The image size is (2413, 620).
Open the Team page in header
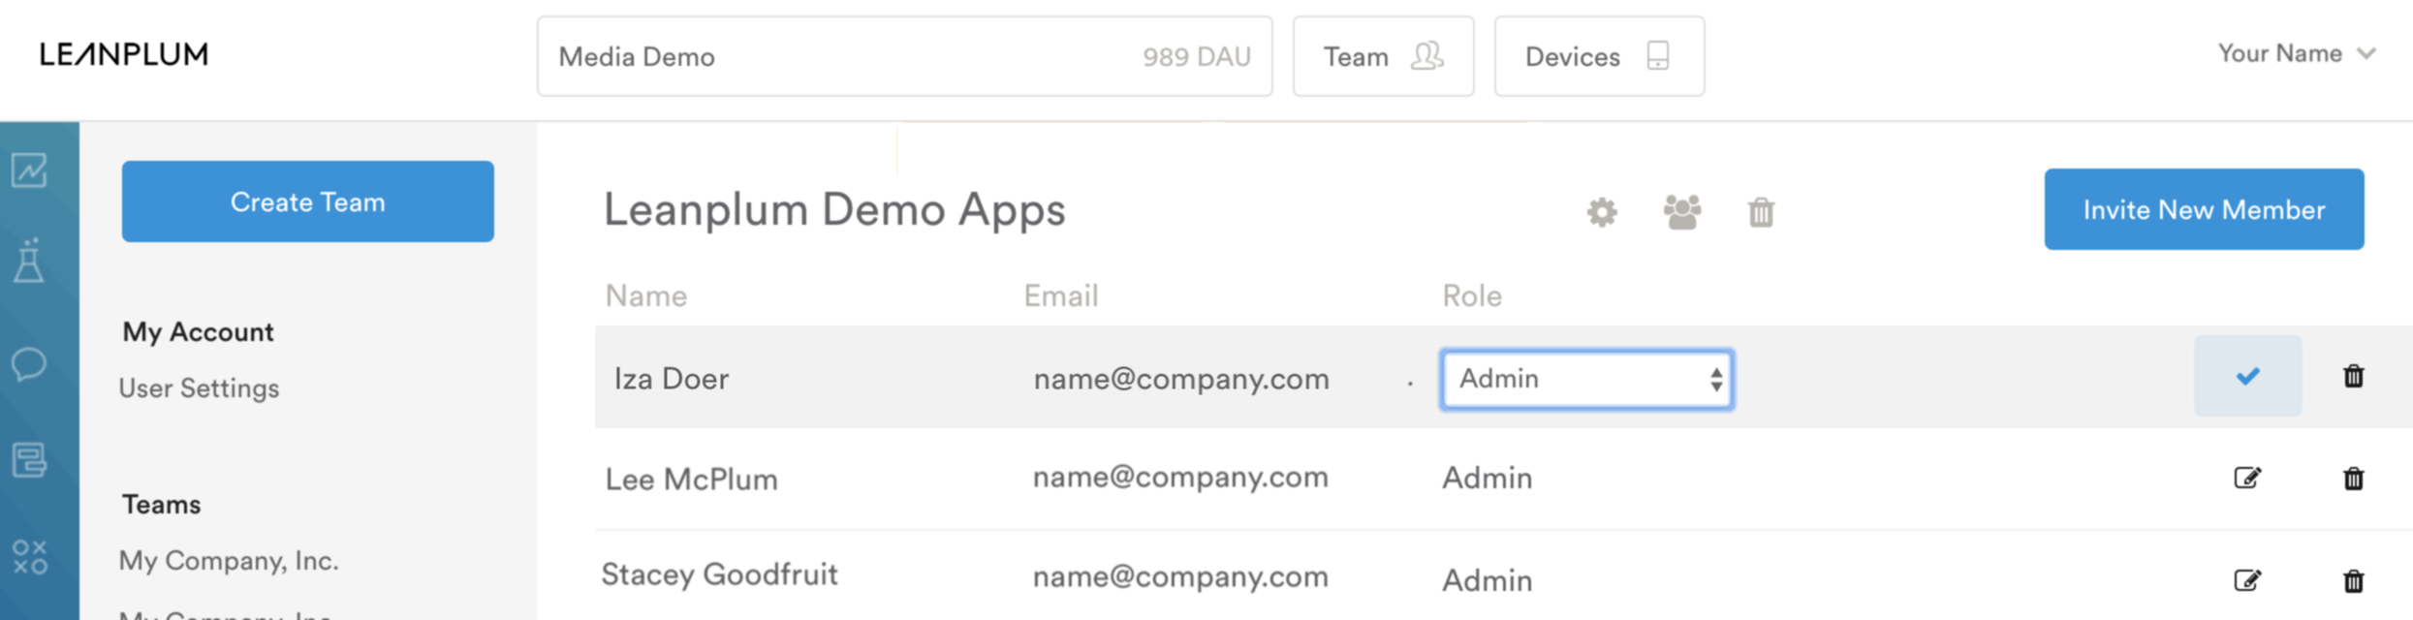(1383, 56)
